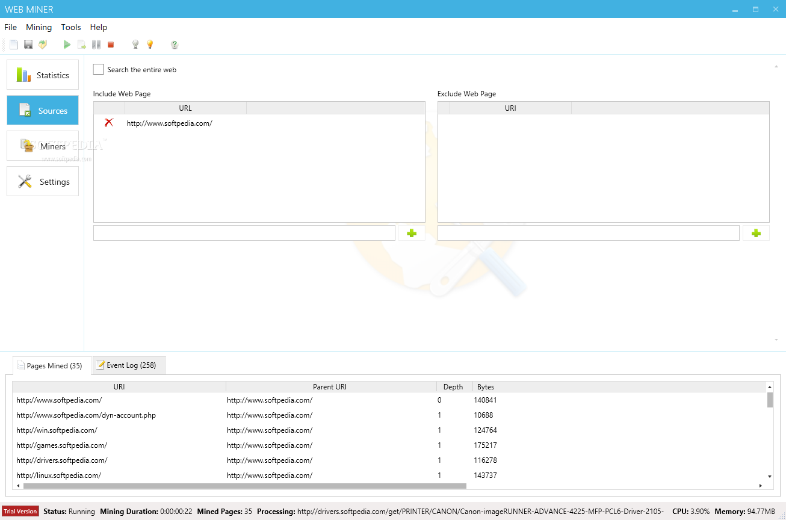Click the Memory: 94.77MB status entry
The image size is (786, 520).
744,512
